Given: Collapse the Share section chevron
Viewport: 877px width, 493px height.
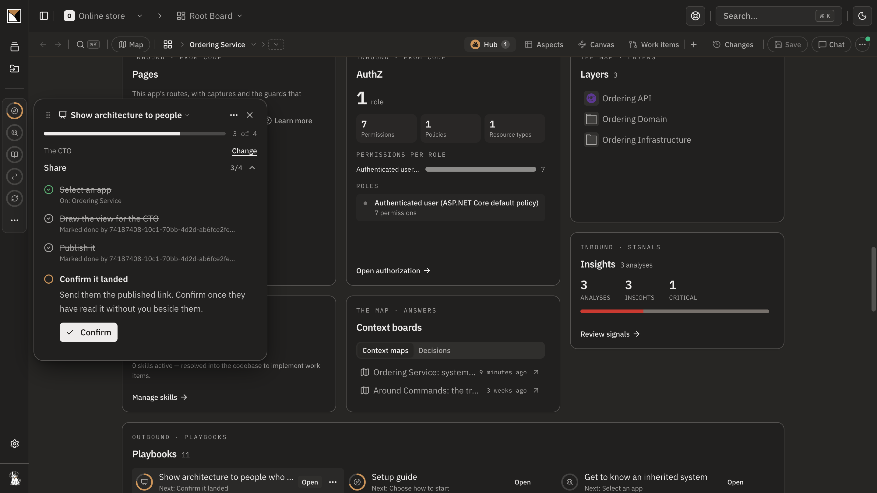Looking at the screenshot, I should coord(252,168).
